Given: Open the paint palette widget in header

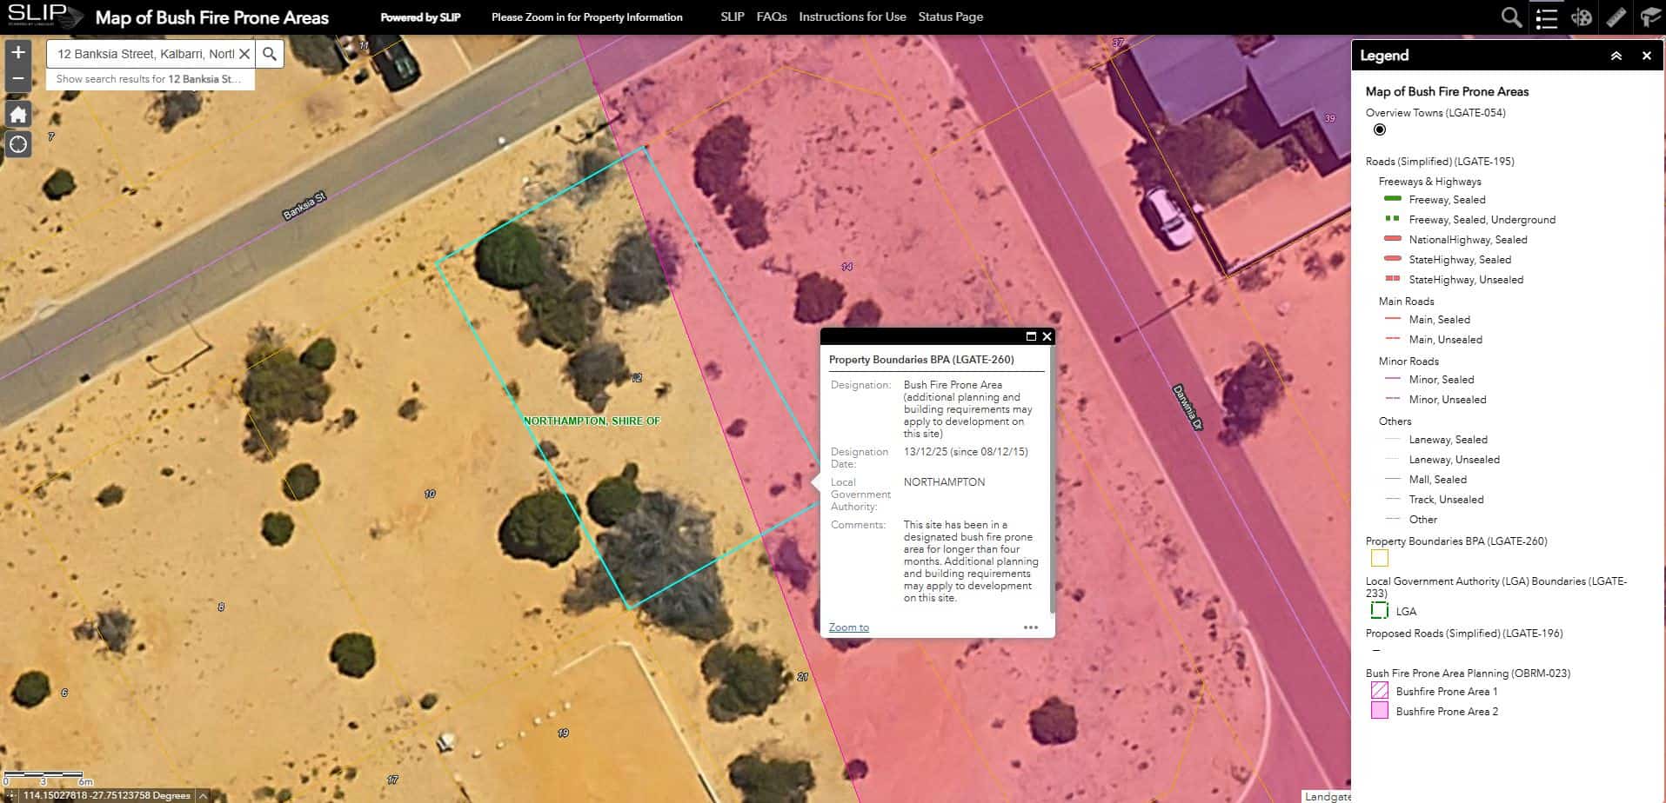Looking at the screenshot, I should click(x=1581, y=17).
